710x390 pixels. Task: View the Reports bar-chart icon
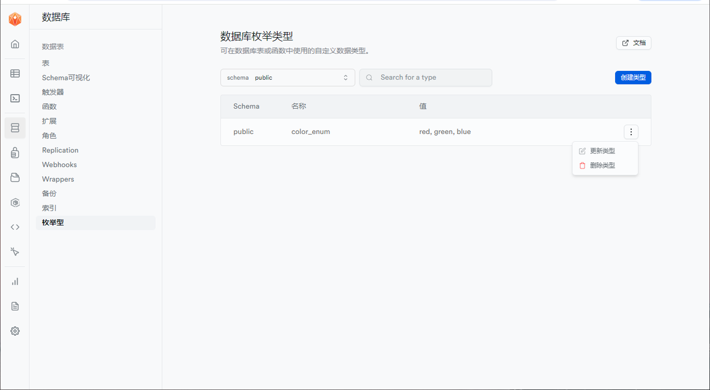tap(15, 281)
